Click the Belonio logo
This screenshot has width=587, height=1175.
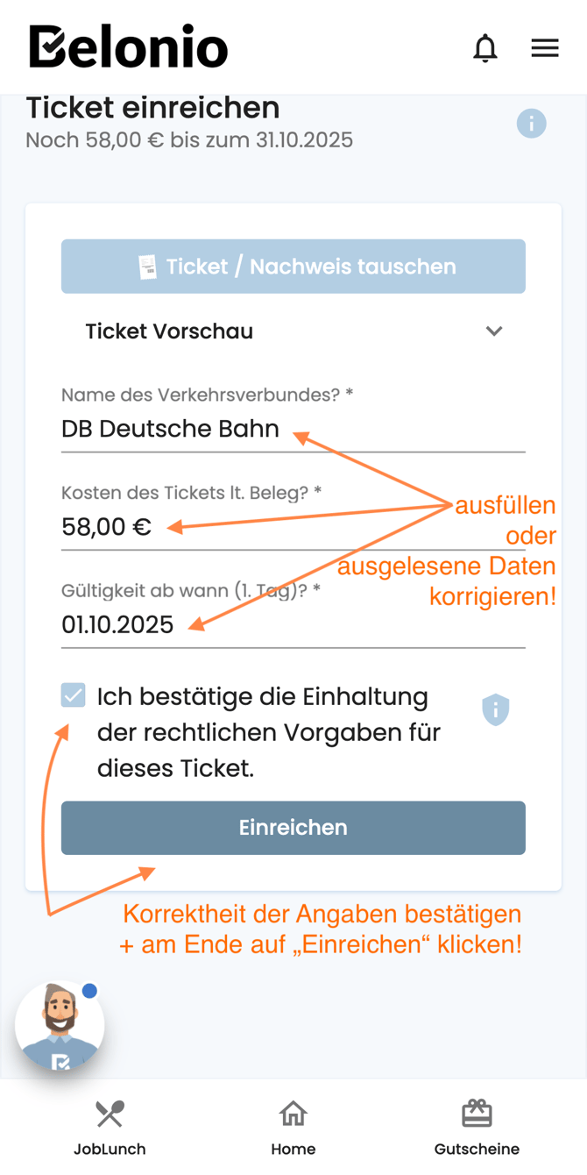tap(128, 47)
